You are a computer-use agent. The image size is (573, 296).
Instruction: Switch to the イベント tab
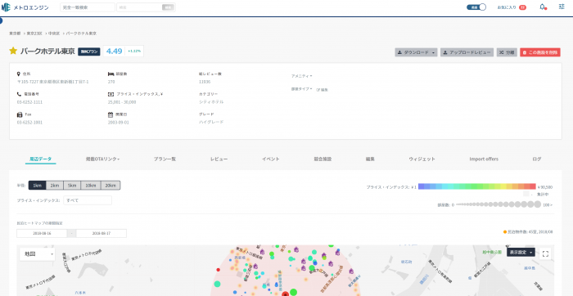pyautogui.click(x=271, y=159)
